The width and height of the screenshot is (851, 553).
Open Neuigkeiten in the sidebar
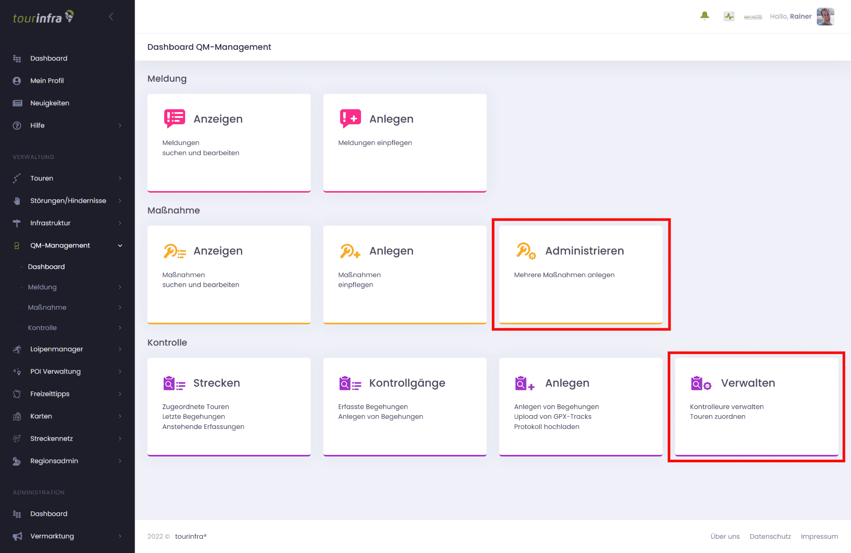[x=49, y=103]
